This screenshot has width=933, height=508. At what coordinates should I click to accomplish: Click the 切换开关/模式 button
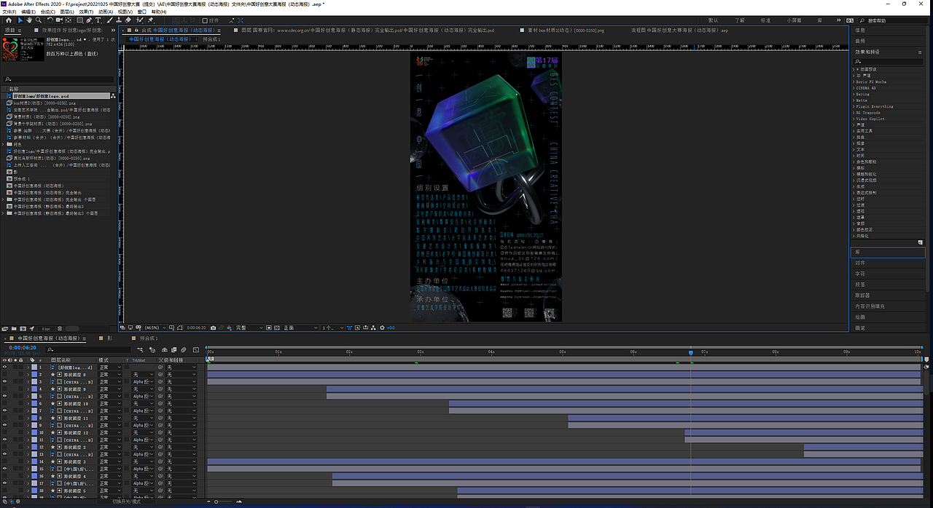[127, 501]
